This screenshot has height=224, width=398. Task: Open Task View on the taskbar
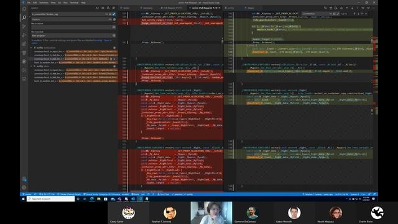[x=85, y=199]
